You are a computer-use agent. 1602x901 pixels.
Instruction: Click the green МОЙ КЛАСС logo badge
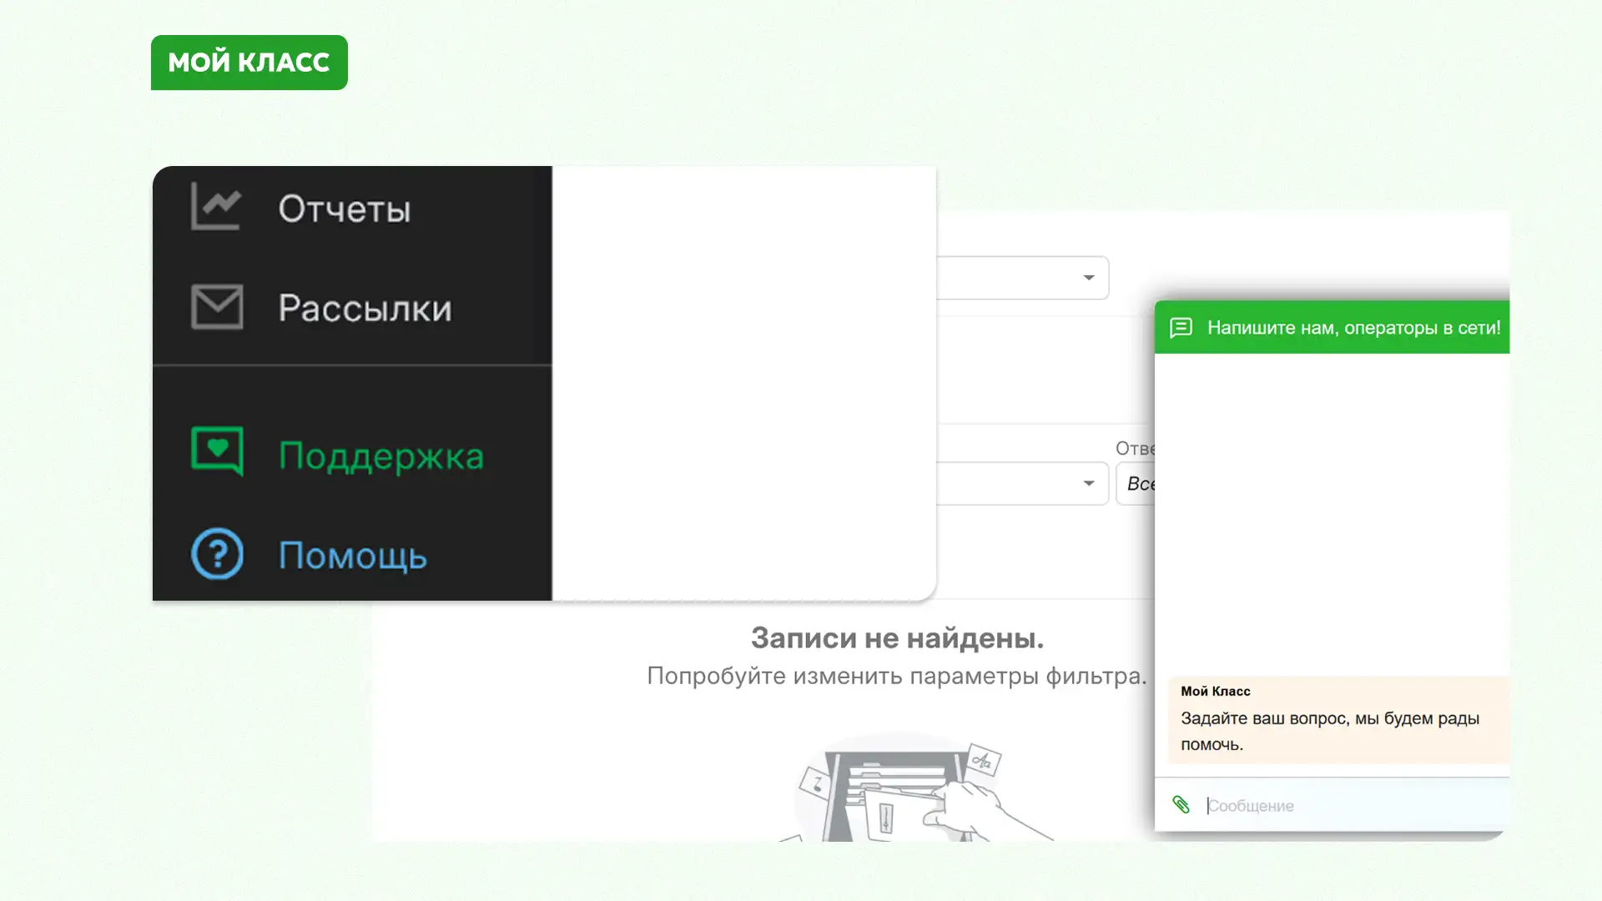point(248,62)
